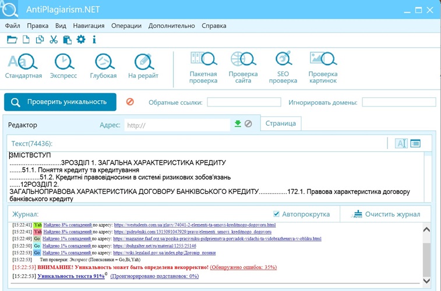Show program info via 'i' icon
Viewport: 441px width, 291px height.
[94, 40]
